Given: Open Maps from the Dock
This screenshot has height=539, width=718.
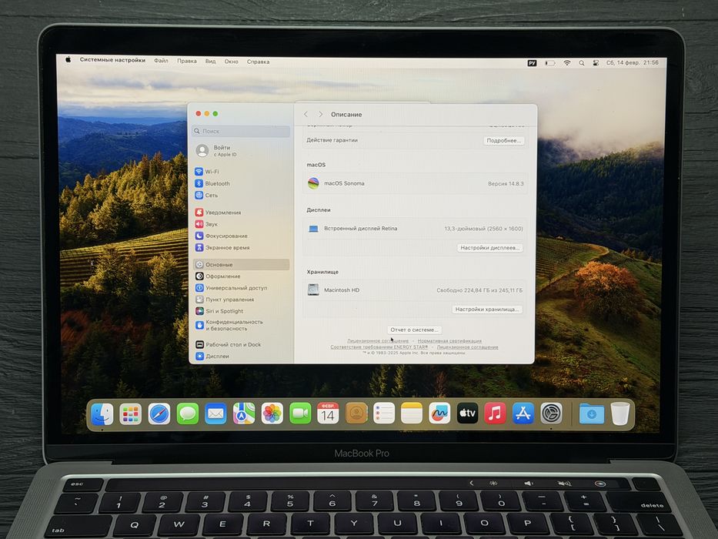Looking at the screenshot, I should 244,414.
